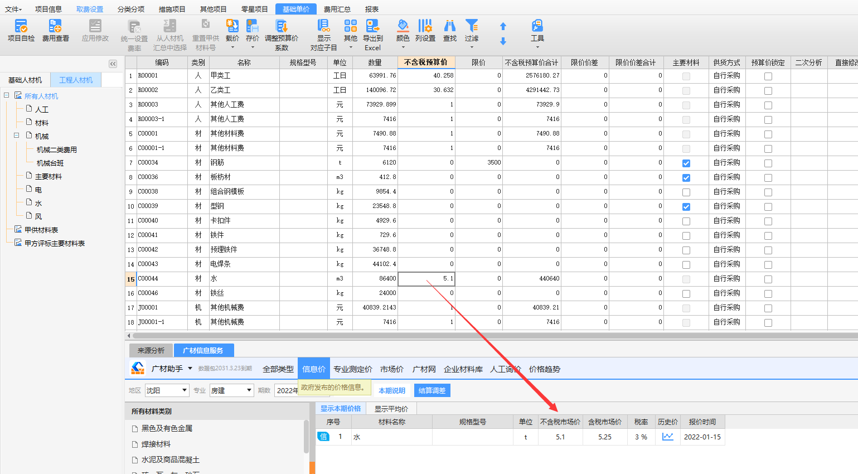This screenshot has height=474, width=858.
Task: Click the 调整预算价系数 toolbar icon
Action: pos(281,26)
